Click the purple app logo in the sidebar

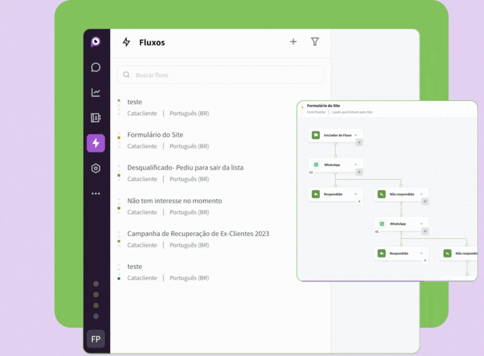[96, 41]
